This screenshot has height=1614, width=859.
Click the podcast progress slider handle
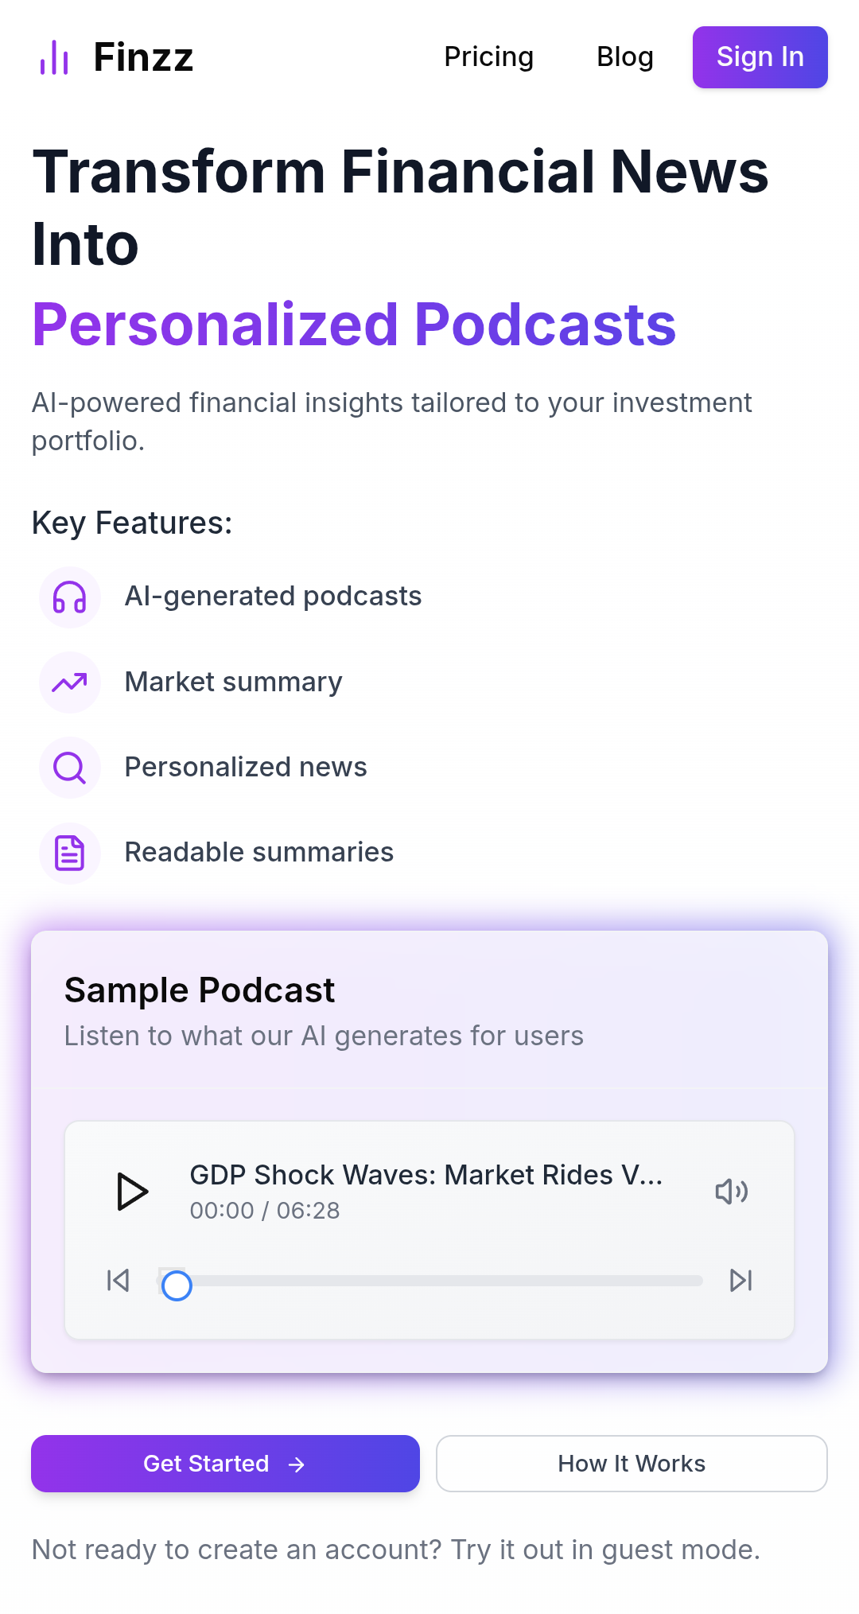point(177,1285)
